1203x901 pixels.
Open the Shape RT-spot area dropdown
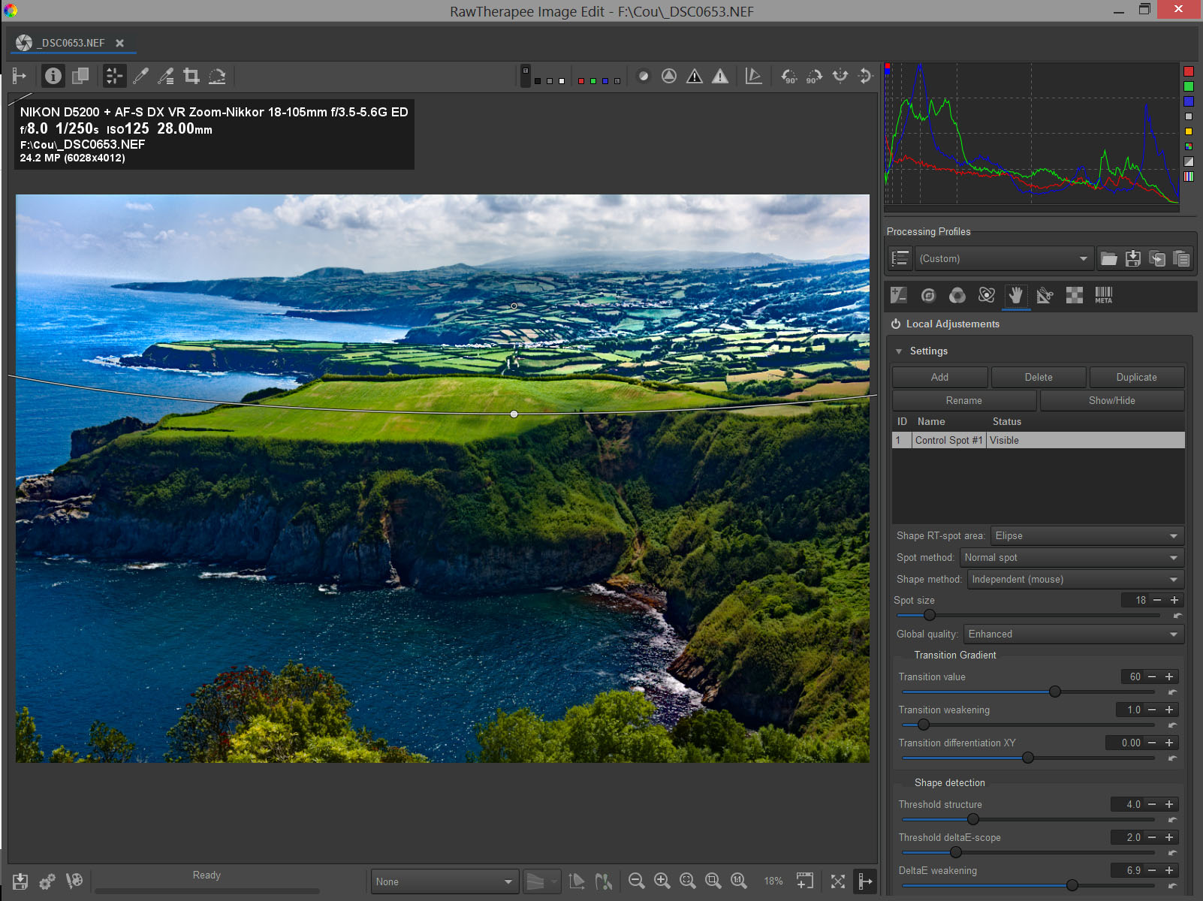click(x=1087, y=536)
